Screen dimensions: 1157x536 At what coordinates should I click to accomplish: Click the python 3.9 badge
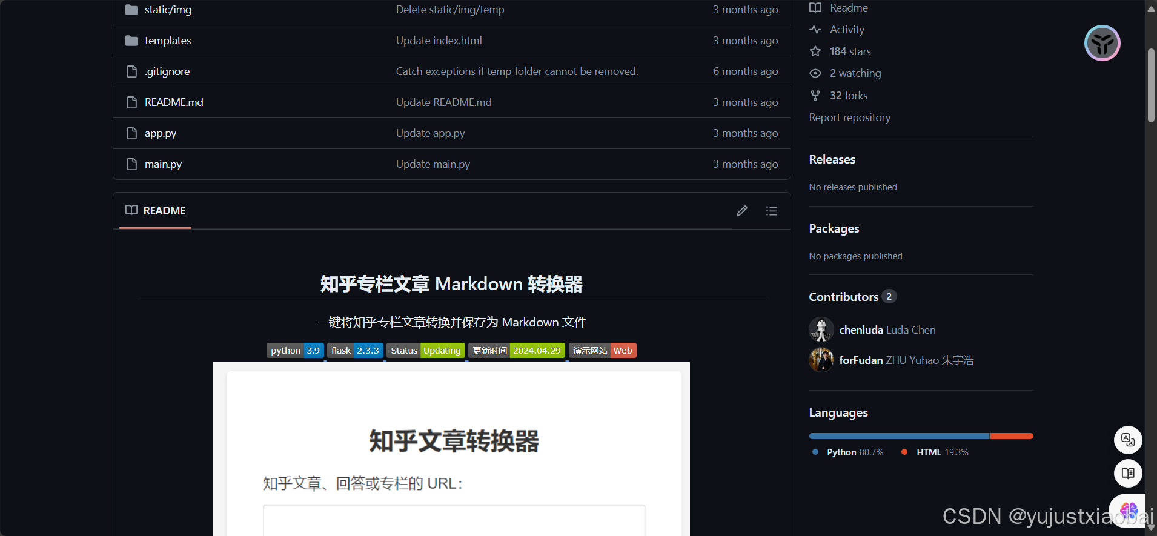point(295,351)
